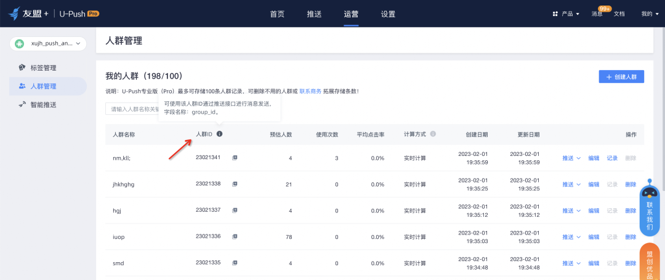Screen dimensions: 665x280
Task: Open the 盟创优品 side widget
Action: tap(650, 262)
